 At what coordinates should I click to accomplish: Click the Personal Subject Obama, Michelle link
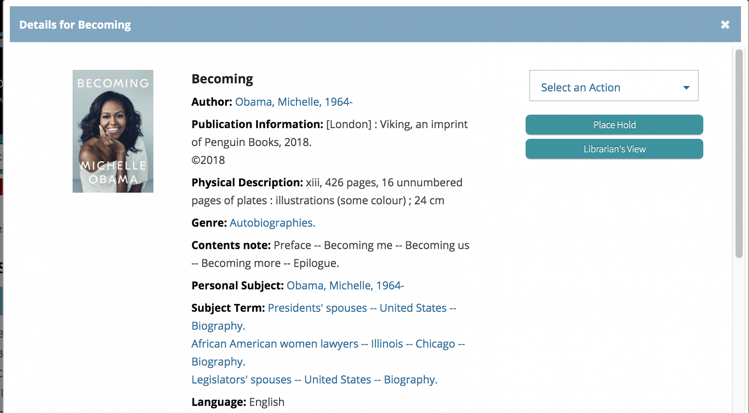(345, 285)
